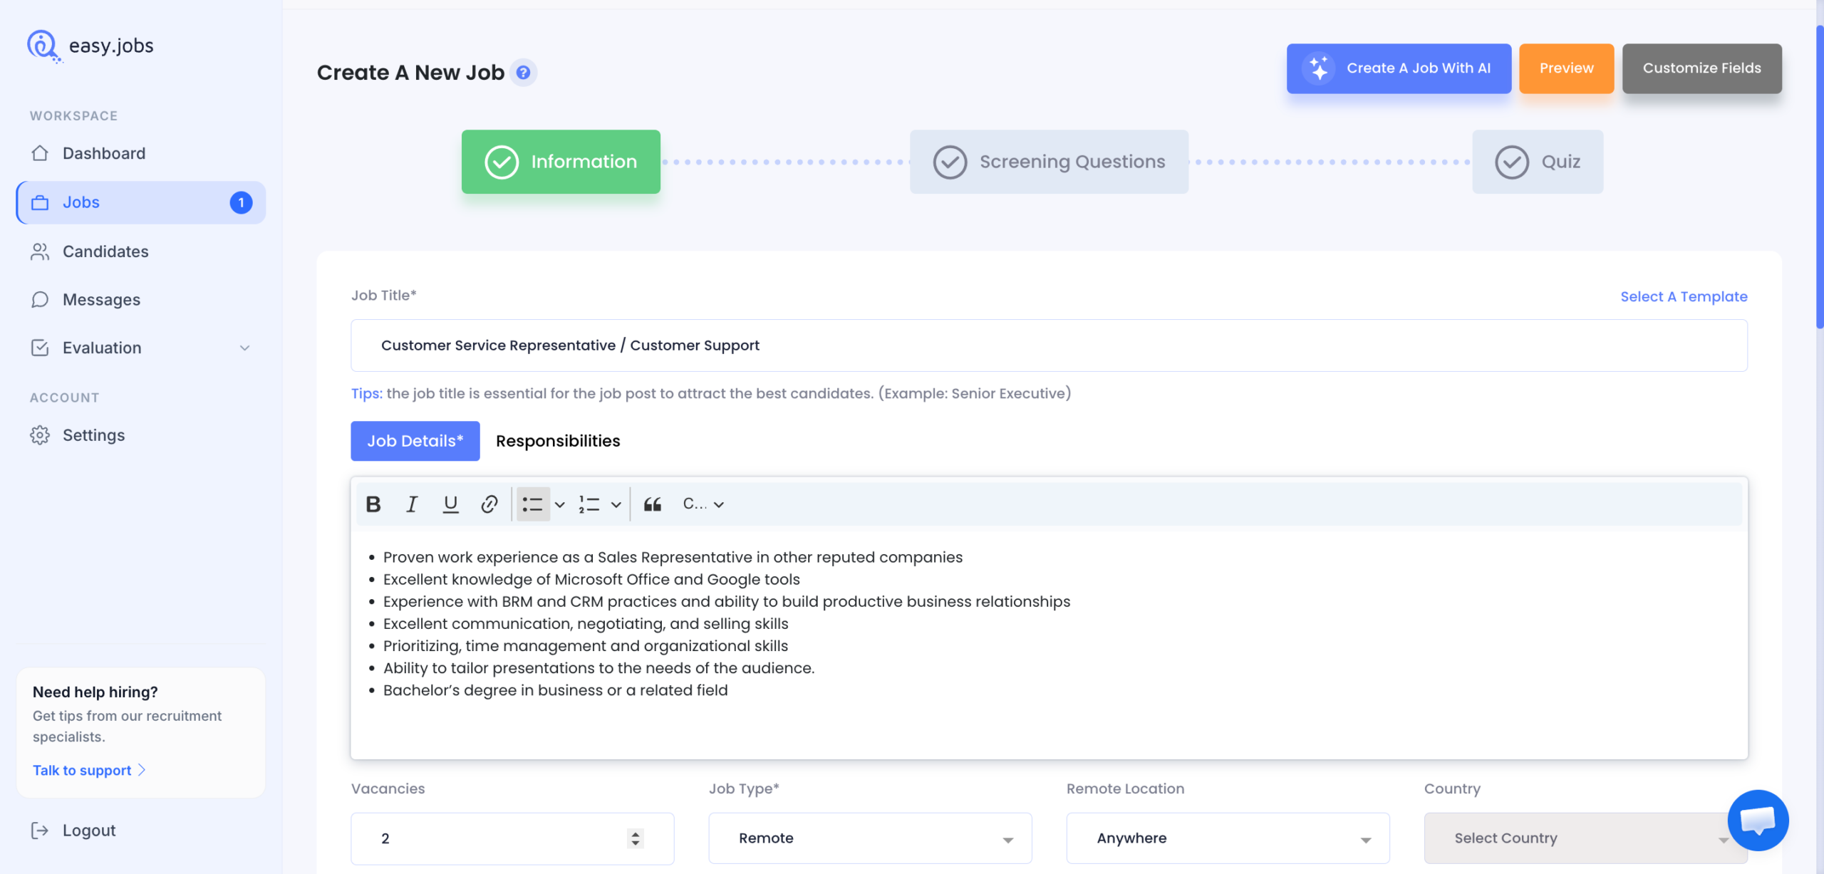The width and height of the screenshot is (1824, 874).
Task: Click the Jobs notification badge
Action: [241, 202]
